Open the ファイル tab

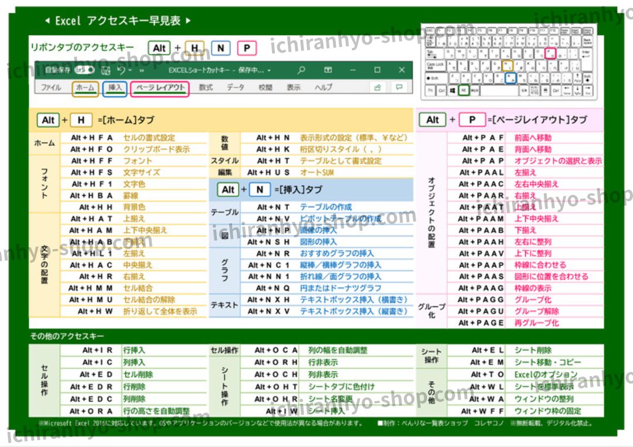click(x=51, y=88)
